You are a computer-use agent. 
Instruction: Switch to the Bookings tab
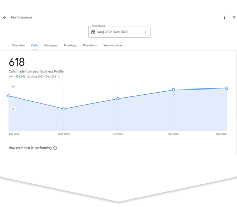coord(71,45)
